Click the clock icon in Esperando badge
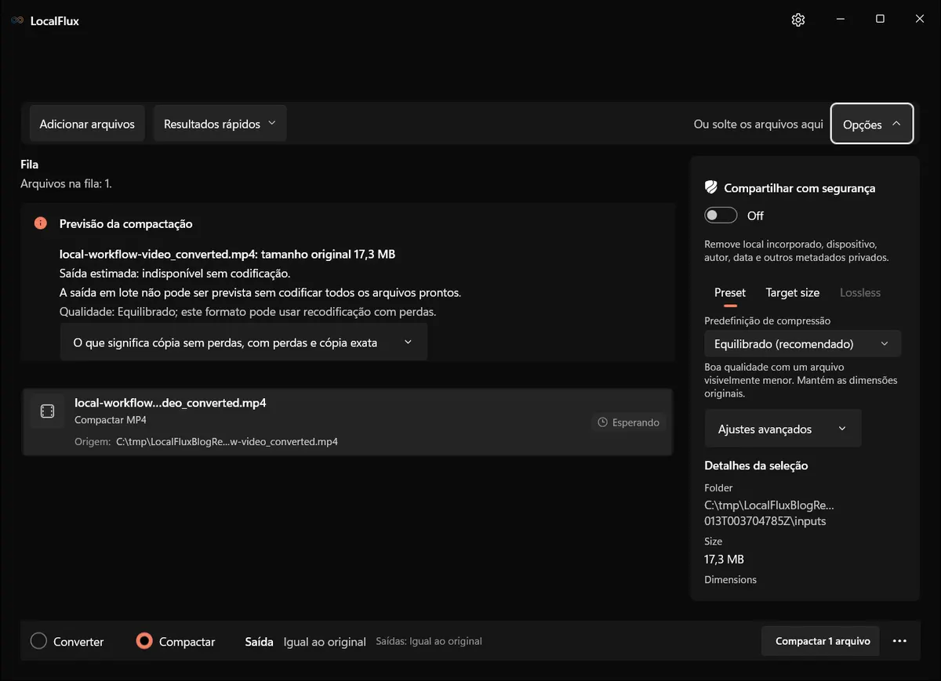The width and height of the screenshot is (941, 681). pos(602,422)
